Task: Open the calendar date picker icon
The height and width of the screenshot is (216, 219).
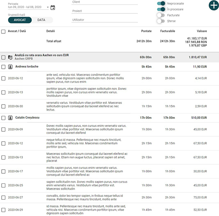Action: coord(53,7)
